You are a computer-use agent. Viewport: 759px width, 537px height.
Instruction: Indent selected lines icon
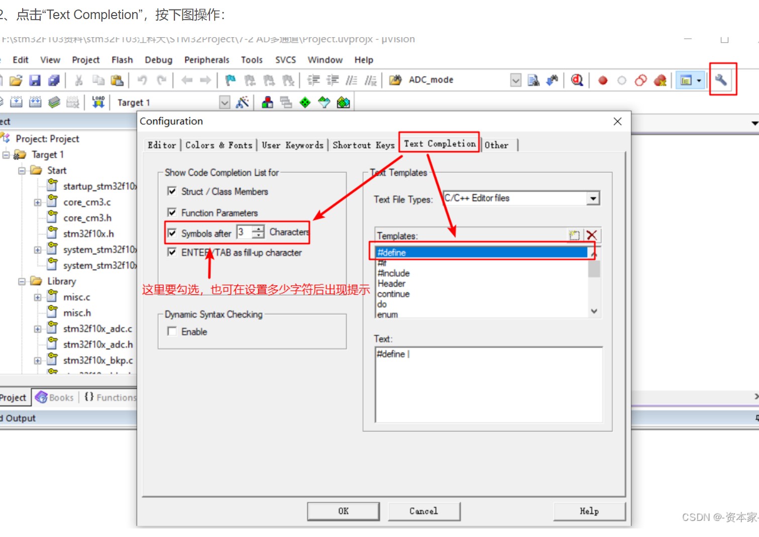(313, 80)
